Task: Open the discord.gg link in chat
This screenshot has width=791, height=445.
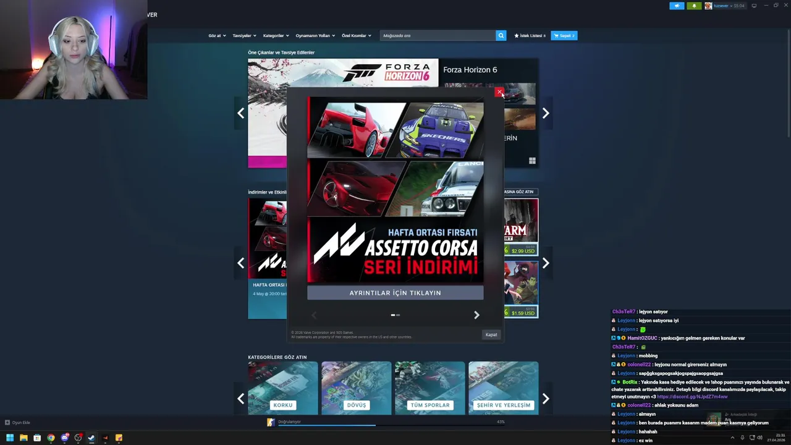Action: click(x=692, y=397)
